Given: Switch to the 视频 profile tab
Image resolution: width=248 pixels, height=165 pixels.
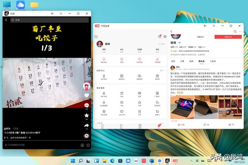Looking at the screenshot, I should coord(191,61).
